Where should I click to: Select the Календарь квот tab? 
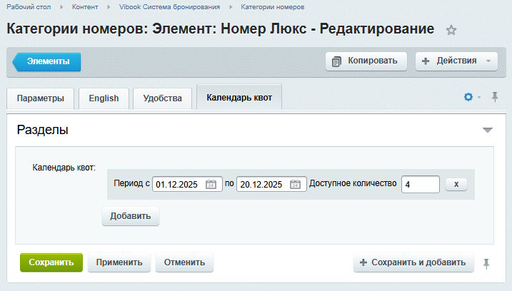pos(239,98)
